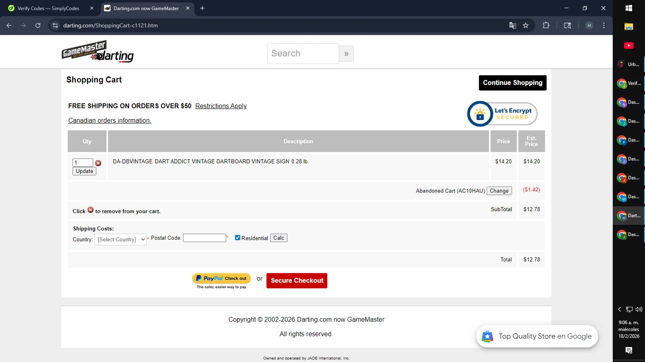Click the DA-DBVINTAGE product description text
The image size is (645, 362).
pos(211,162)
